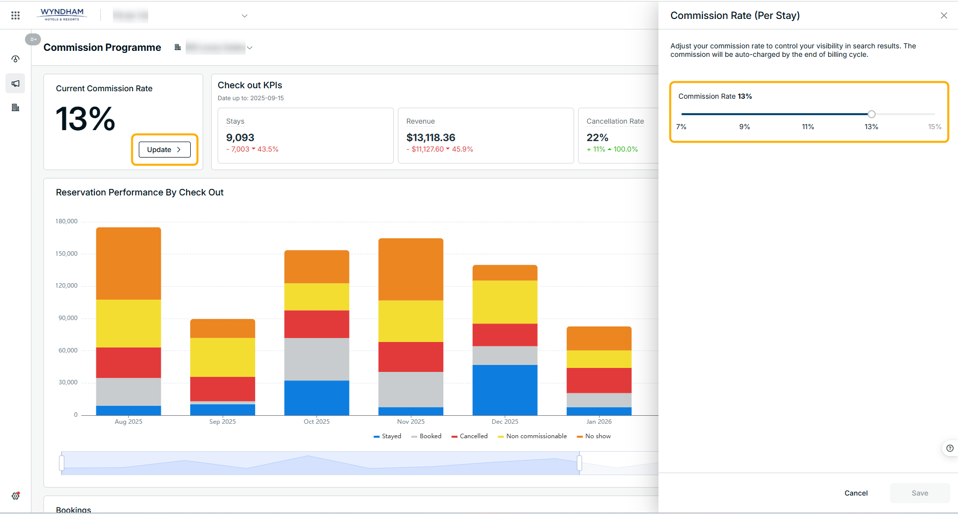Click the left handle of the chart range selector
The image size is (958, 514).
[61, 463]
